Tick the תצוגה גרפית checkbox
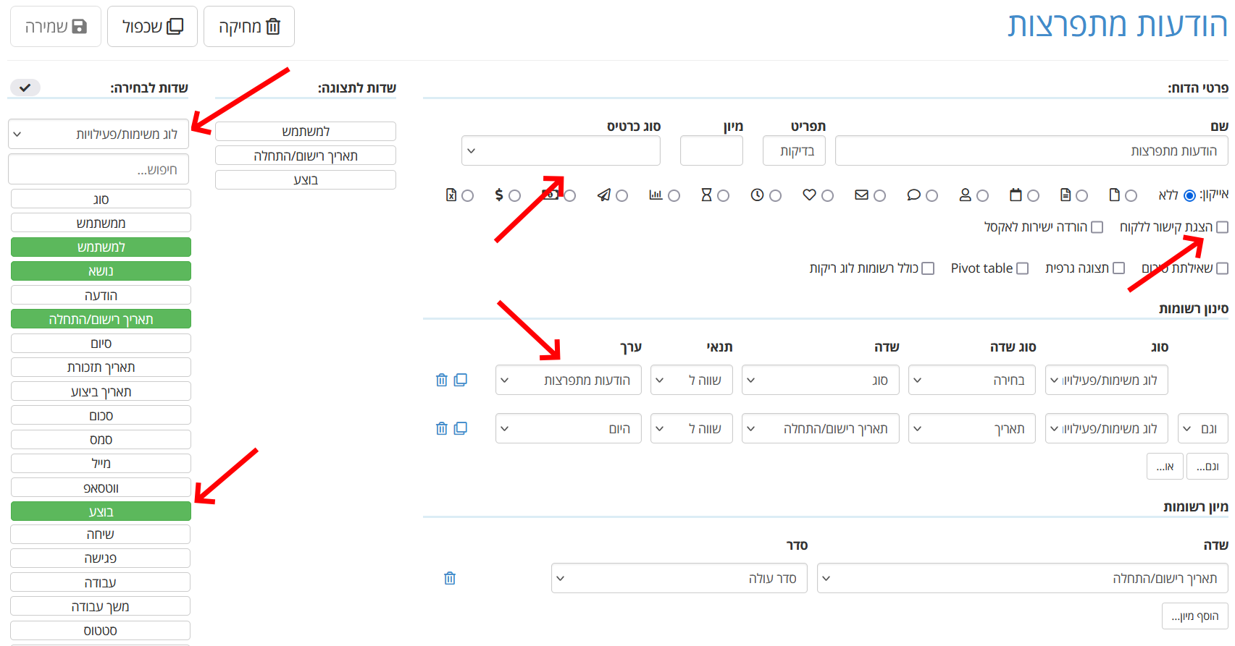 coord(1118,268)
